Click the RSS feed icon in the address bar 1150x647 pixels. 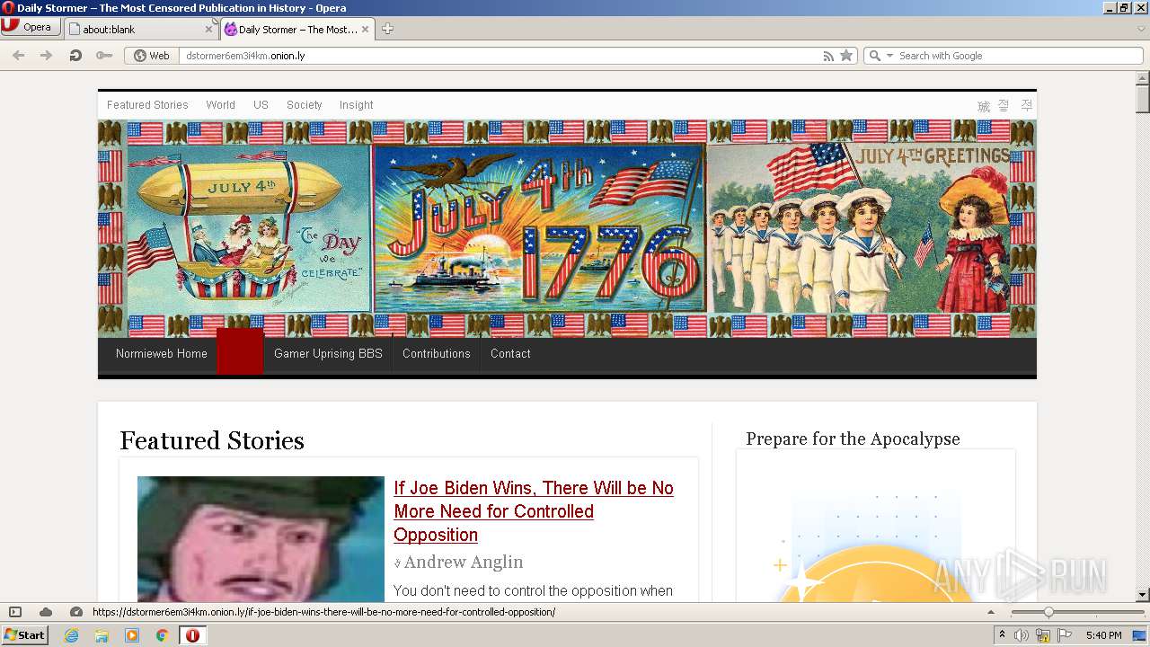coord(828,56)
